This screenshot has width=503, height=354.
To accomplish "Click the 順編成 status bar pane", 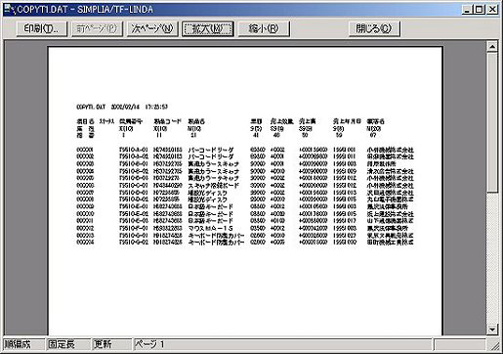I will pyautogui.click(x=24, y=344).
